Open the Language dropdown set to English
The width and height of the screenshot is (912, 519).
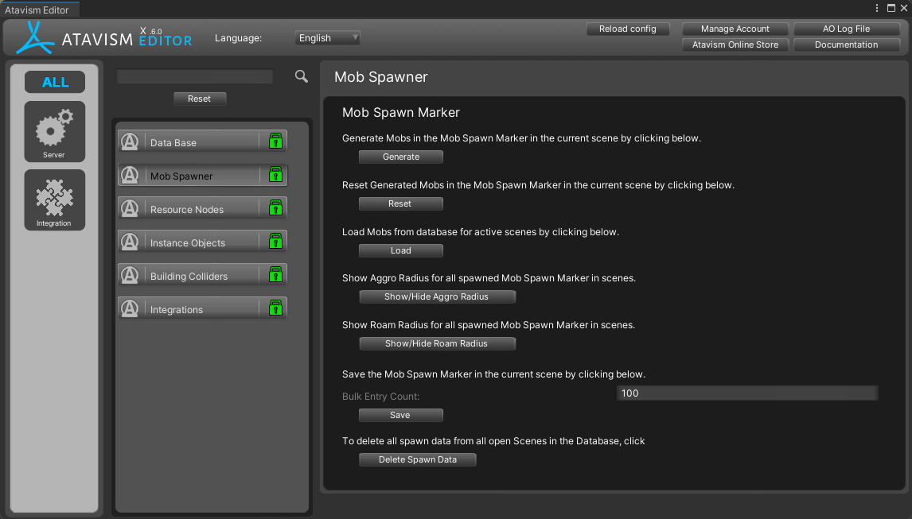pyautogui.click(x=328, y=38)
